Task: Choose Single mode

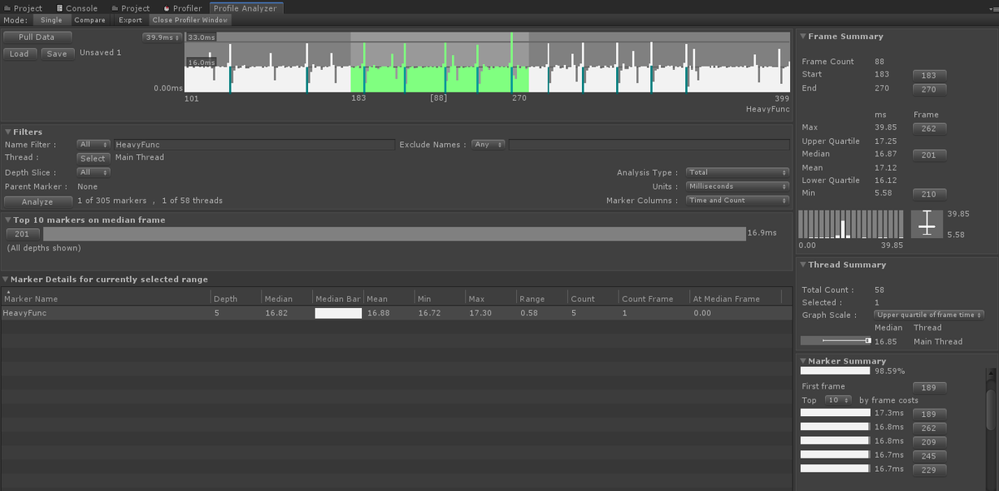Action: pos(51,20)
